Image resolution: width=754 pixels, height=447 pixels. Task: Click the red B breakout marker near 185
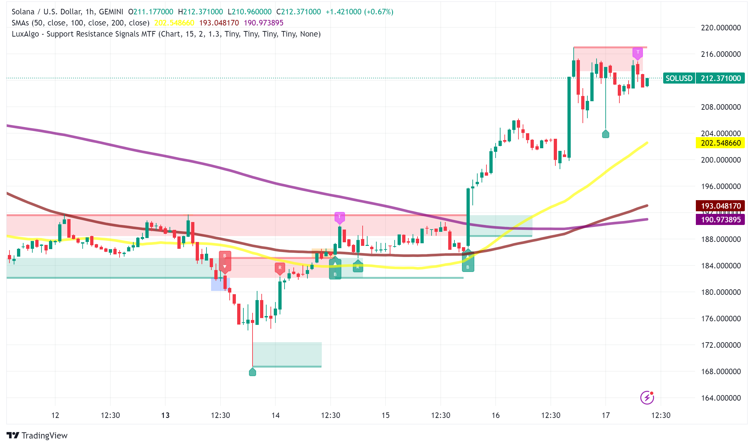(225, 262)
